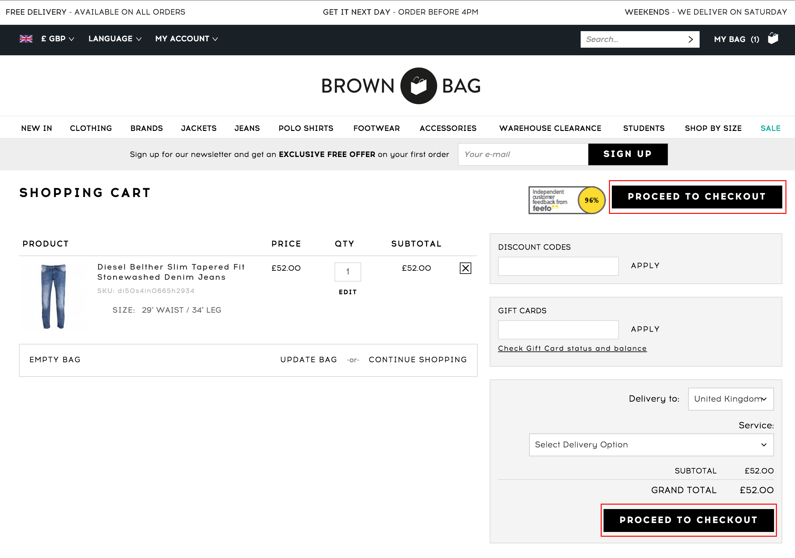
Task: Open the Delivery to country dropdown
Action: [730, 399]
